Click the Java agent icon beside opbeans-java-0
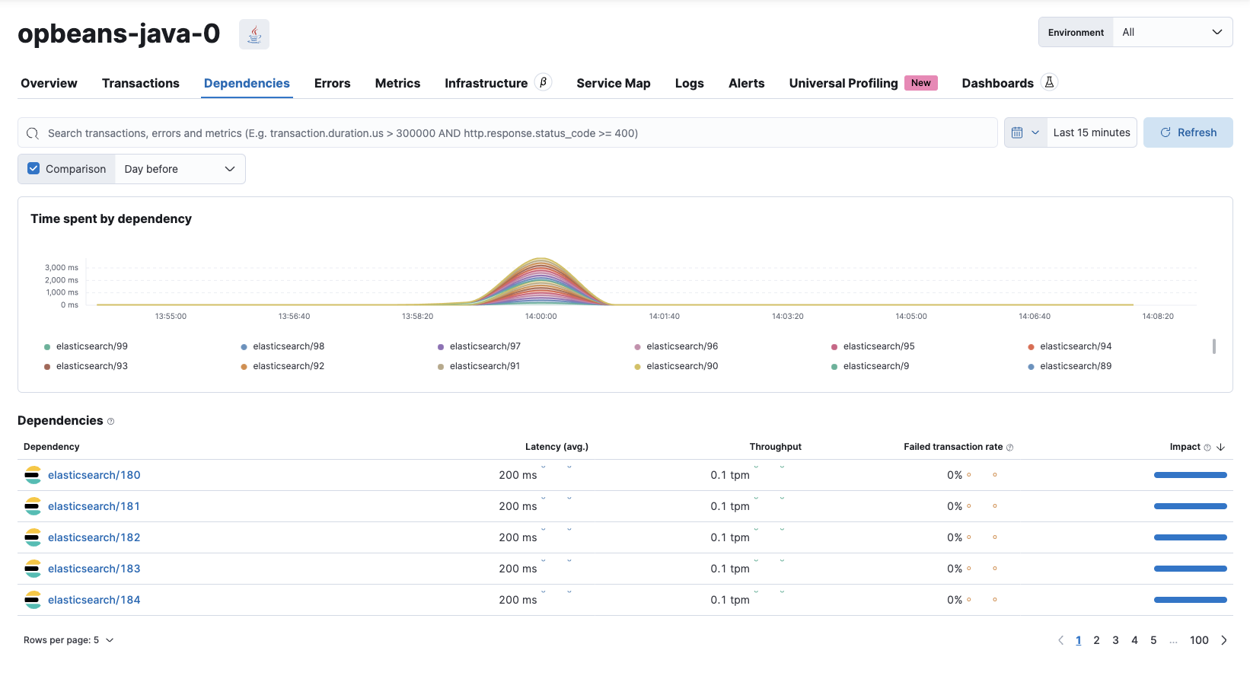 tap(254, 34)
